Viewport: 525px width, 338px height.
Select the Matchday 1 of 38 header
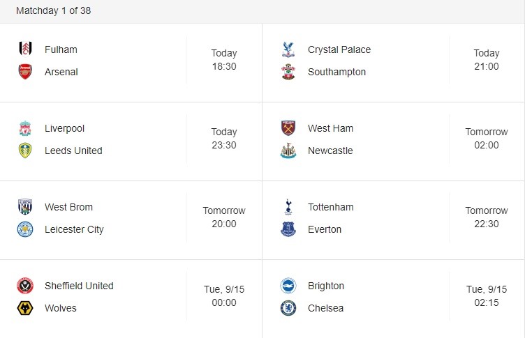click(x=53, y=10)
